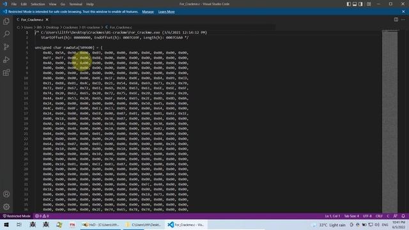Open the weather widget showing Light rain
Image resolution: width=409 pixels, height=230 pixels.
[329, 225]
